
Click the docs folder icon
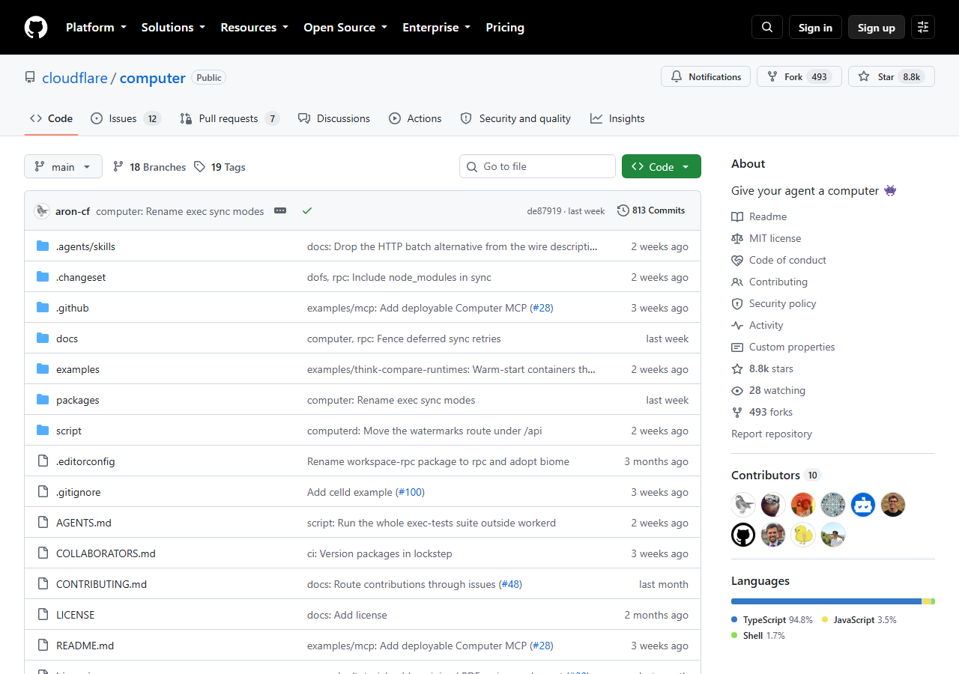(x=43, y=338)
